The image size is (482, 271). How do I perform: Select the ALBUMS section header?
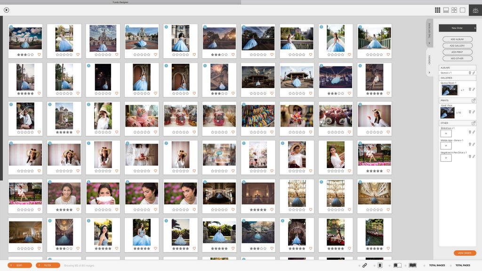(458, 68)
